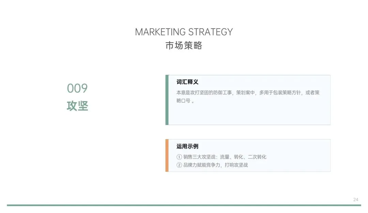368x213 pixels.
Task: Click the MARKETING STRATEGY heading
Action: [184, 32]
